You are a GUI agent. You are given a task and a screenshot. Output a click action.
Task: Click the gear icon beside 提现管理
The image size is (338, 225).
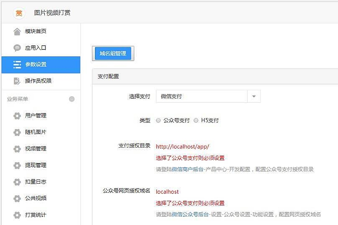[x=17, y=165]
